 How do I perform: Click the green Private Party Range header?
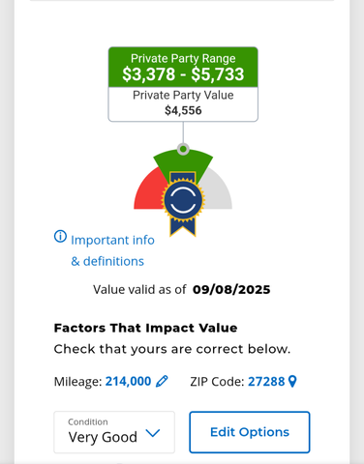183,67
